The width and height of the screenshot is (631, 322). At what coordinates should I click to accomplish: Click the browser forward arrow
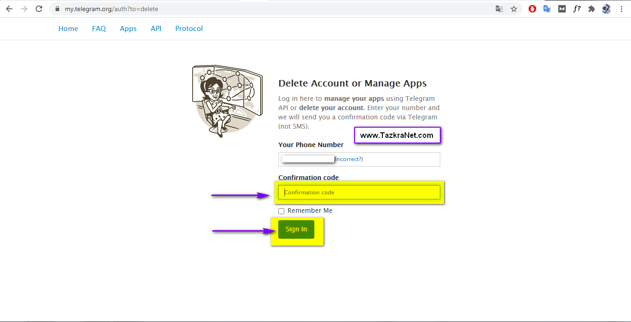pyautogui.click(x=24, y=9)
